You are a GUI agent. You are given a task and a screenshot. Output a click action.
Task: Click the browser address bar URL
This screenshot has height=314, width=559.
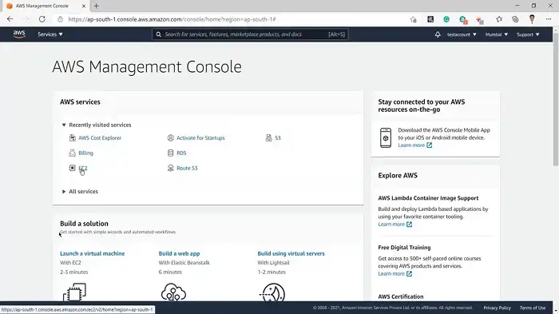pos(172,19)
